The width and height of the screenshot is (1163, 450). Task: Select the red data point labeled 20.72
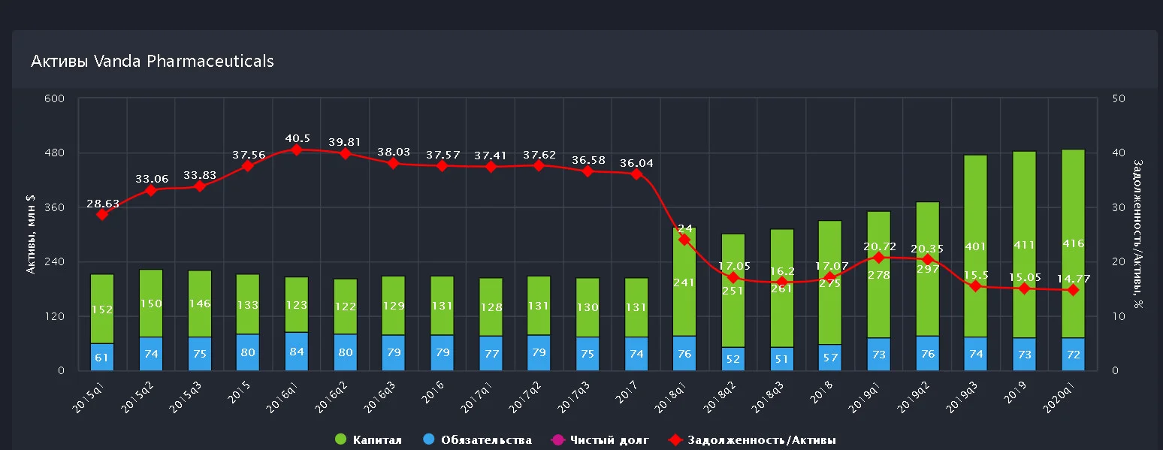click(x=879, y=258)
